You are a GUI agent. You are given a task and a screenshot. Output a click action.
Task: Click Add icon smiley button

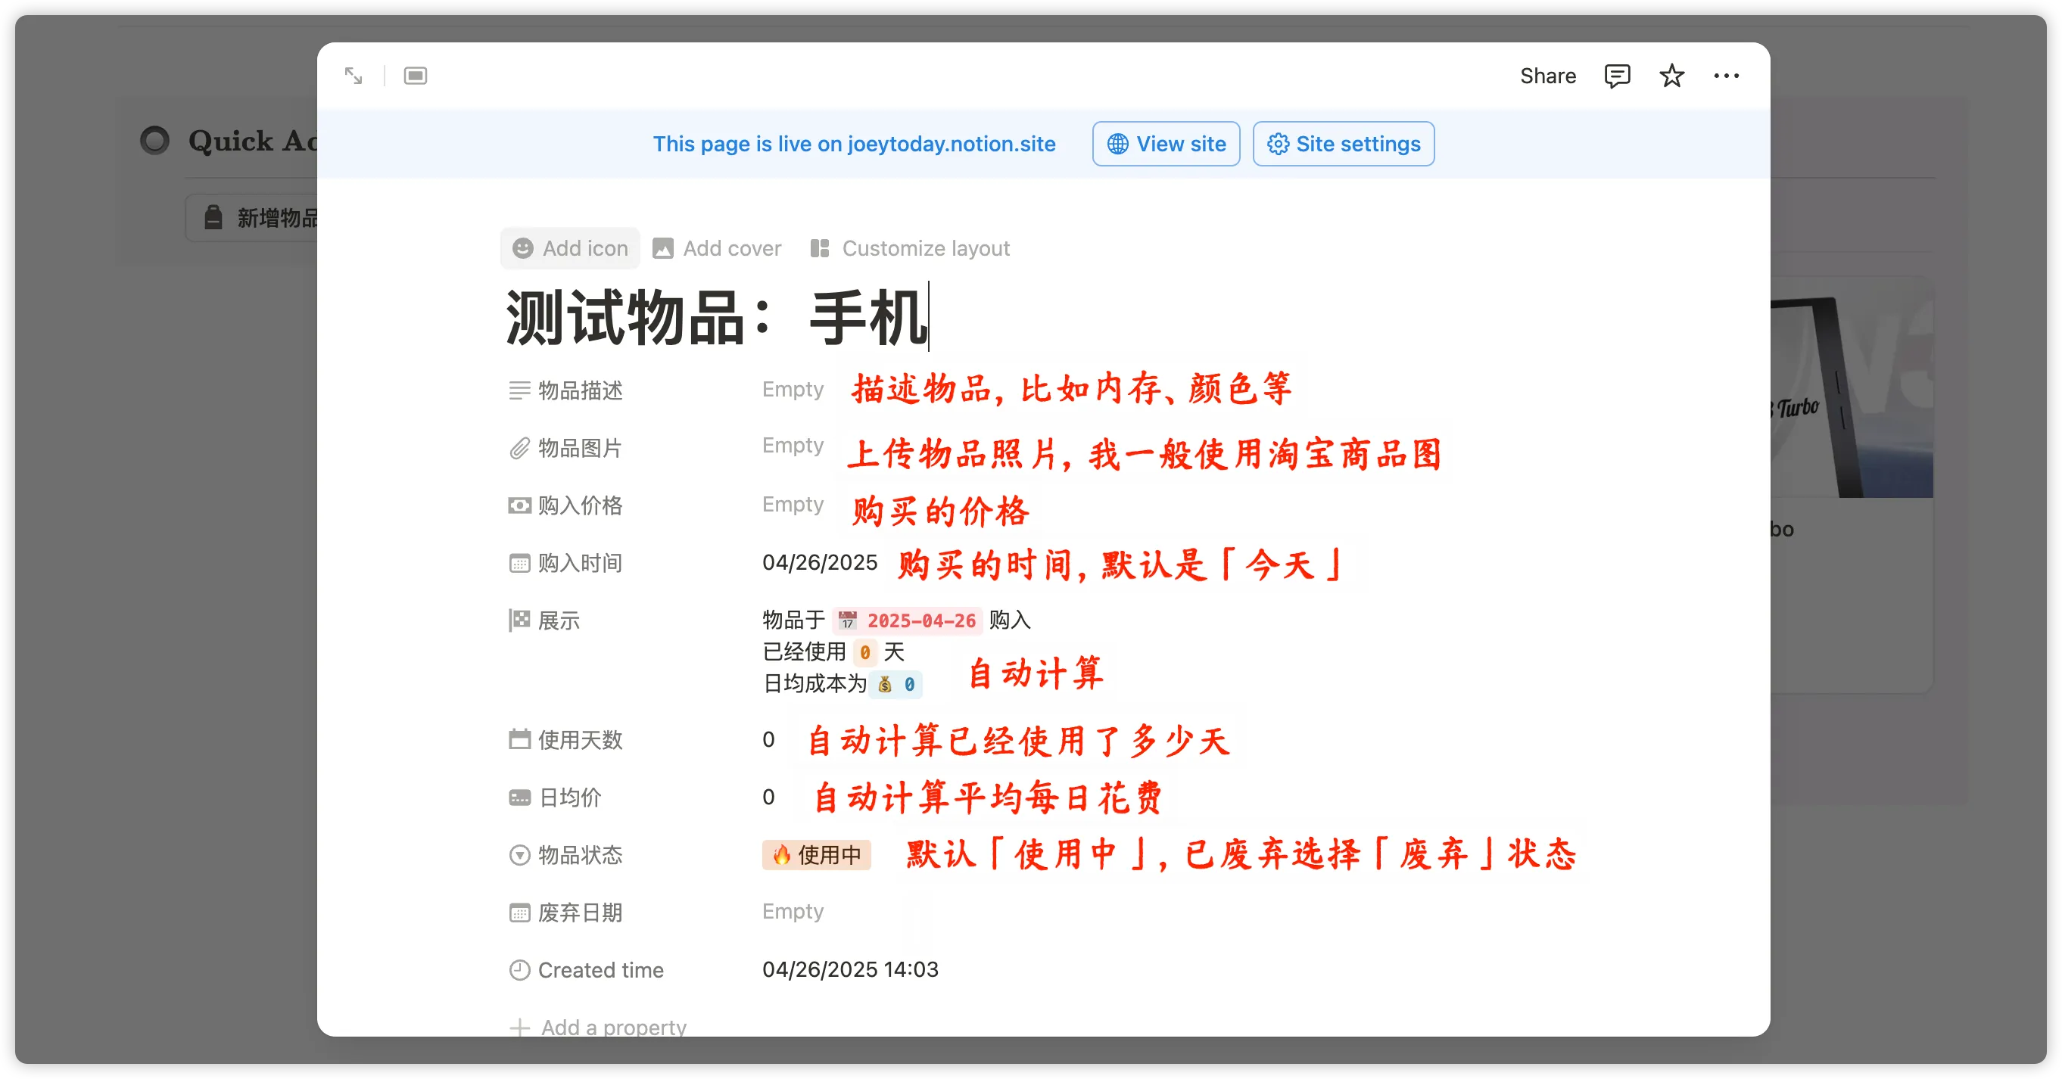570,249
